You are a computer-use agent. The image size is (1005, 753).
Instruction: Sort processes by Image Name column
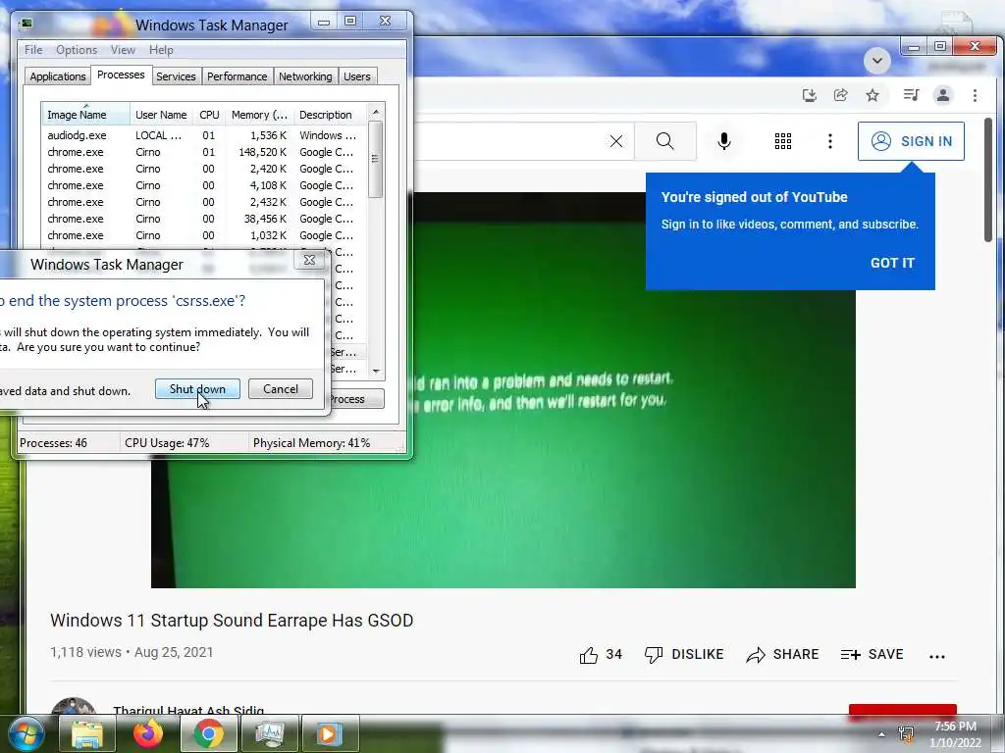[x=85, y=115]
